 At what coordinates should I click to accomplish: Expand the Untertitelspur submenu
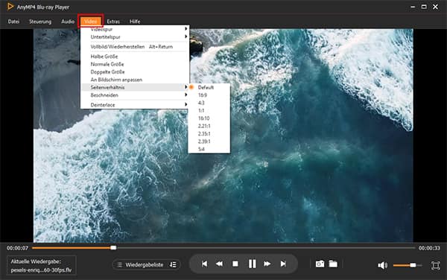135,36
